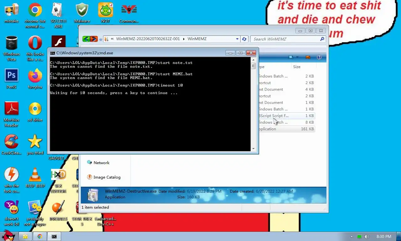Screen dimensions: 401x241
Task: Go back with Explorer green arrow
Action: pyautogui.click(x=86, y=39)
